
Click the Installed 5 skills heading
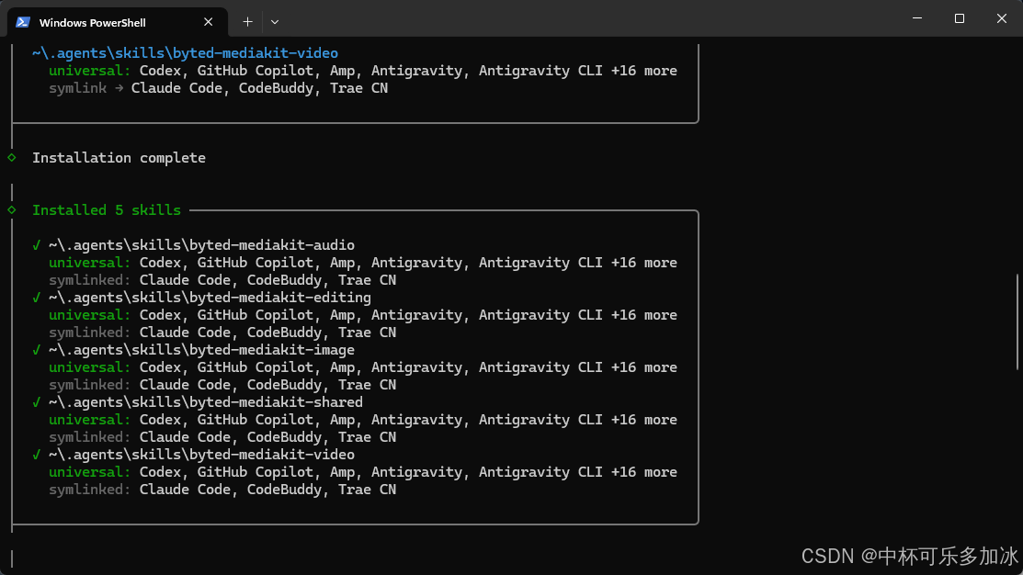[x=107, y=210]
